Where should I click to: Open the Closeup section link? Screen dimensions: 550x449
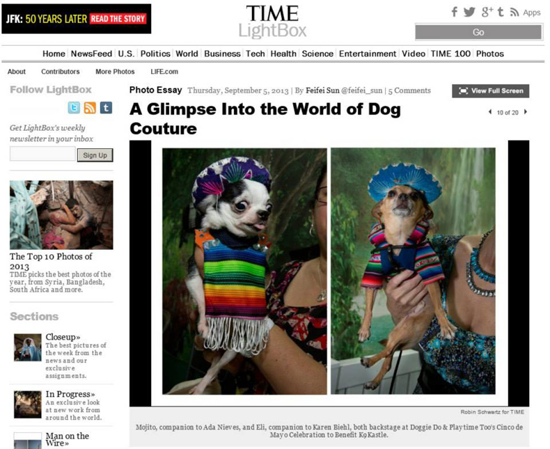pos(63,337)
